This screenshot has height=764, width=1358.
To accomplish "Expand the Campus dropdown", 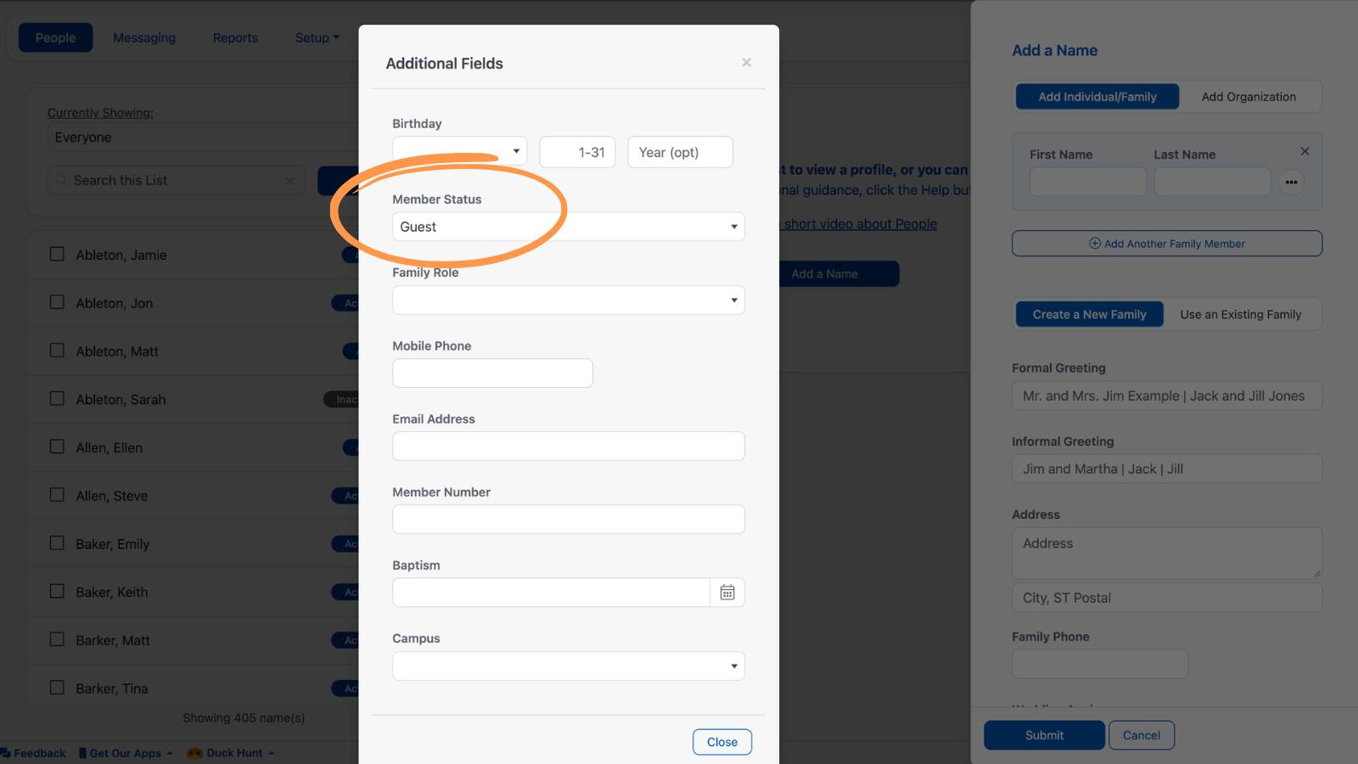I will 569,666.
